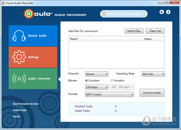Click the app icon in the title bar

3,3
